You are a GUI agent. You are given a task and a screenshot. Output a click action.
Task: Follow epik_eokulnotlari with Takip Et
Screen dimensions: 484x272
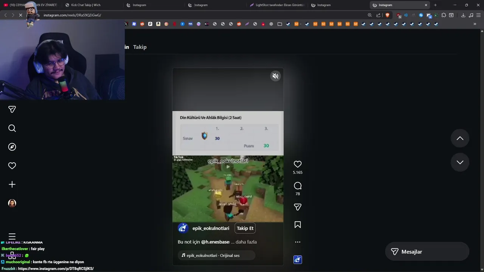click(x=245, y=228)
